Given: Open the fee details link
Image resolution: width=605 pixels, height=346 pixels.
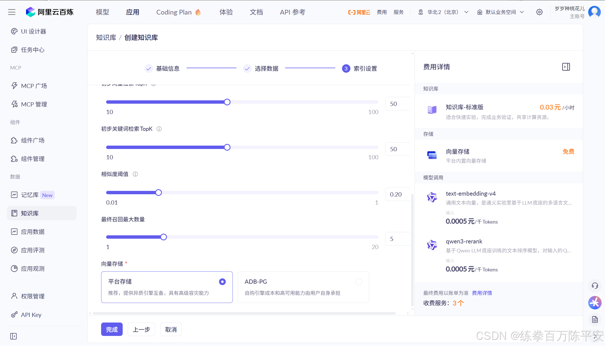Looking at the screenshot, I should [x=482, y=293].
